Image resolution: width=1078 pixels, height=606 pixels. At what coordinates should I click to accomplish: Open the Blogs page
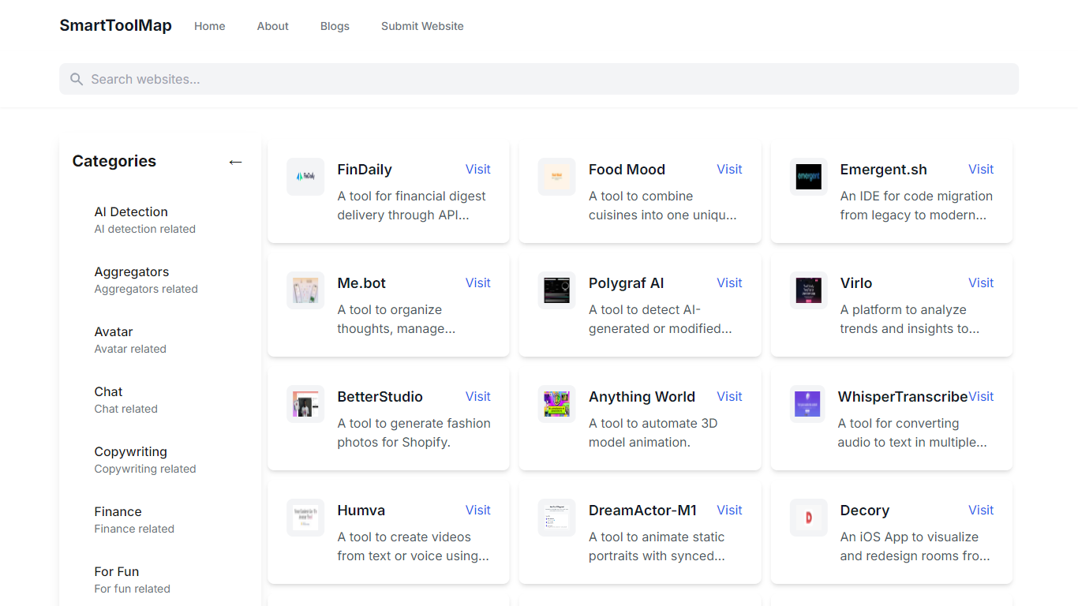click(335, 26)
